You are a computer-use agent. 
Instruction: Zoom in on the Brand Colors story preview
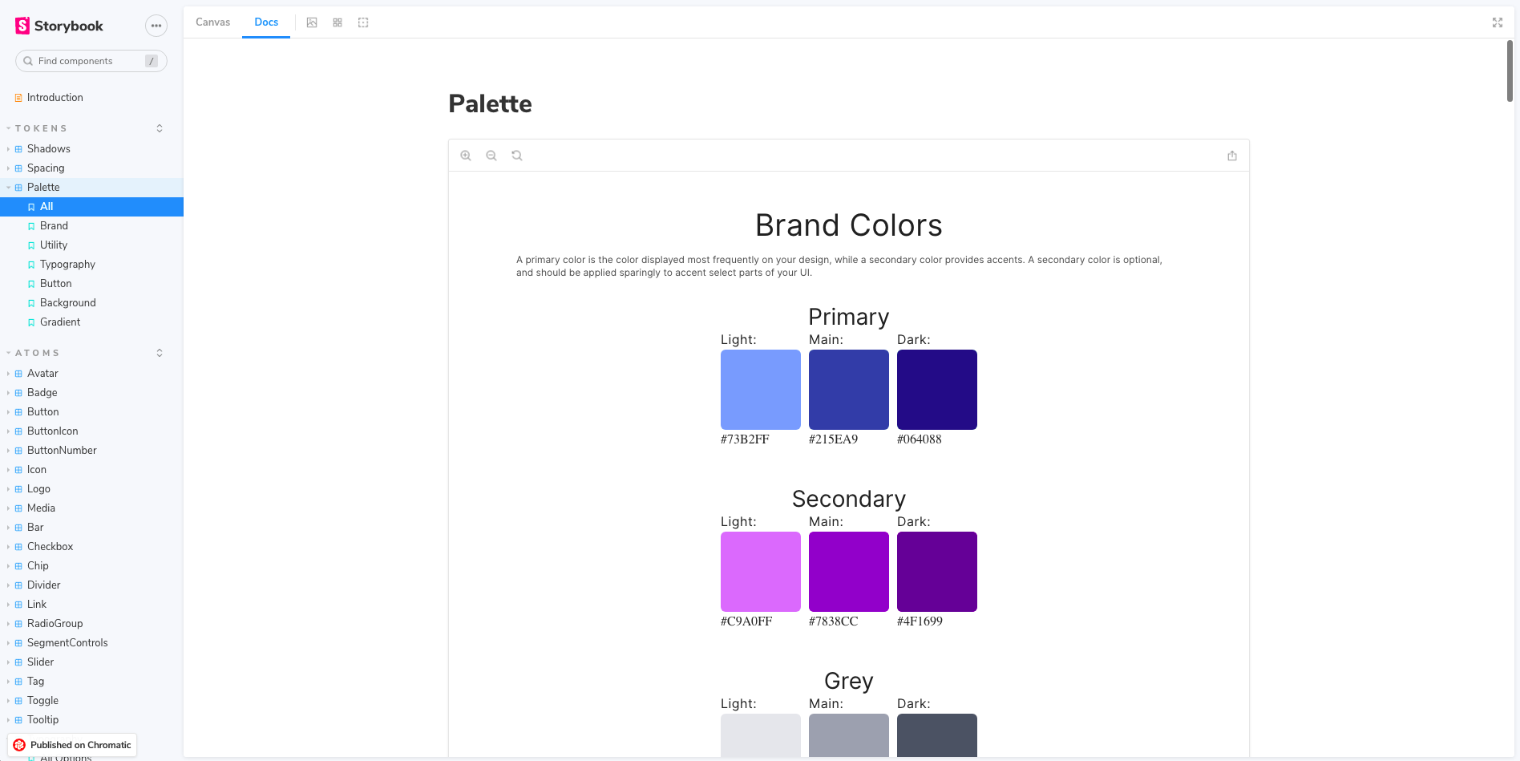(466, 155)
